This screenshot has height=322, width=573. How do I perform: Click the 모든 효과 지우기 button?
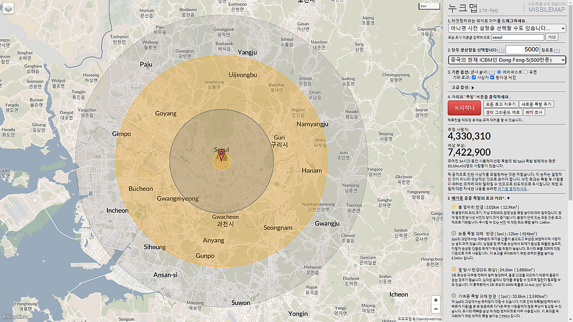501,104
